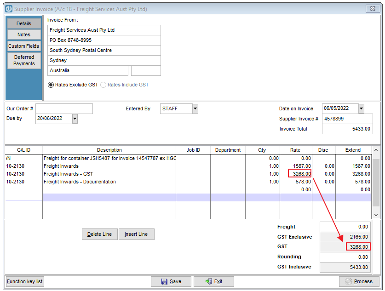Click the floppy disk Save icon
The height and width of the screenshot is (291, 385).
click(164, 281)
